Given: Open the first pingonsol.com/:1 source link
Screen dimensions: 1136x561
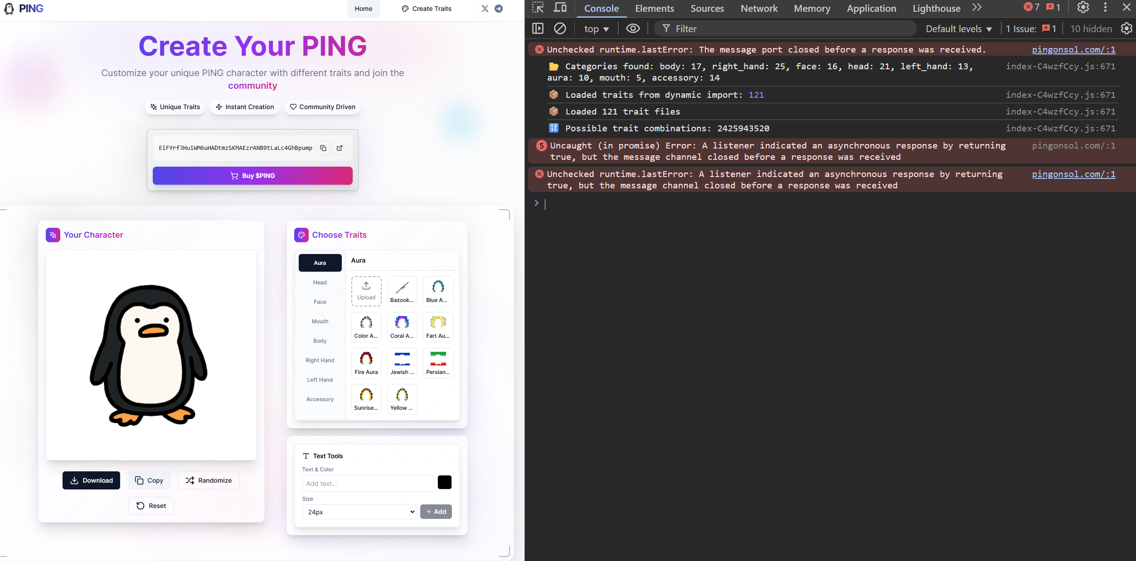Looking at the screenshot, I should [x=1073, y=50].
